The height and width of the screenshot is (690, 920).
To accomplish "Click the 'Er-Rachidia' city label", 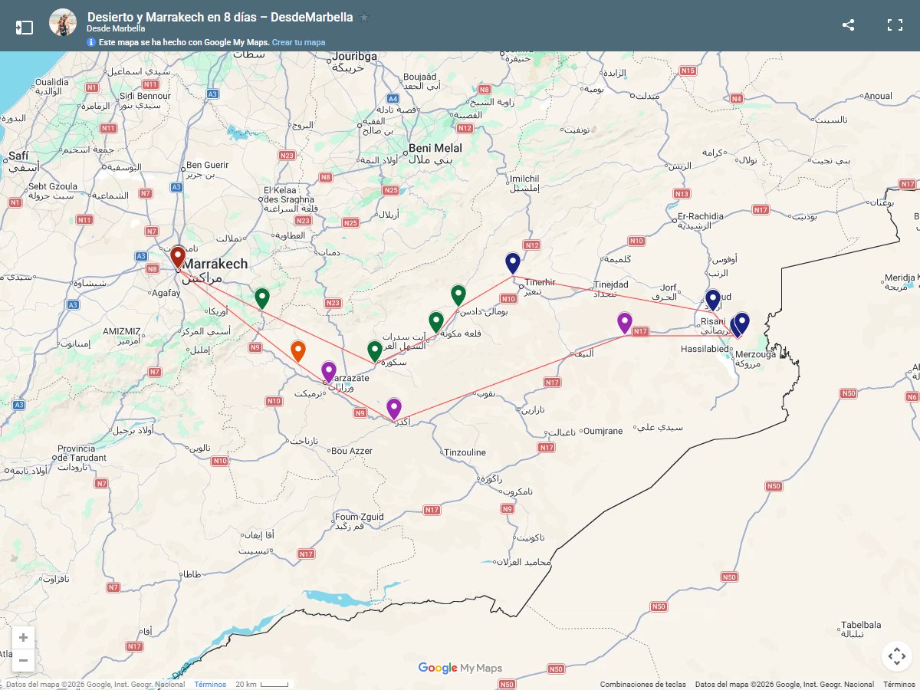I will click(x=701, y=216).
